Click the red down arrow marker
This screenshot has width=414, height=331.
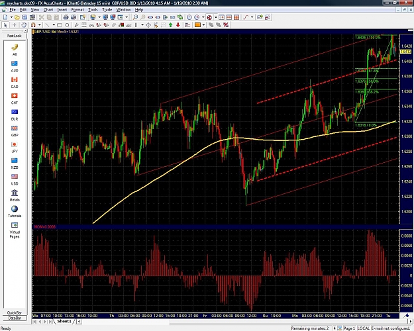[178, 25]
